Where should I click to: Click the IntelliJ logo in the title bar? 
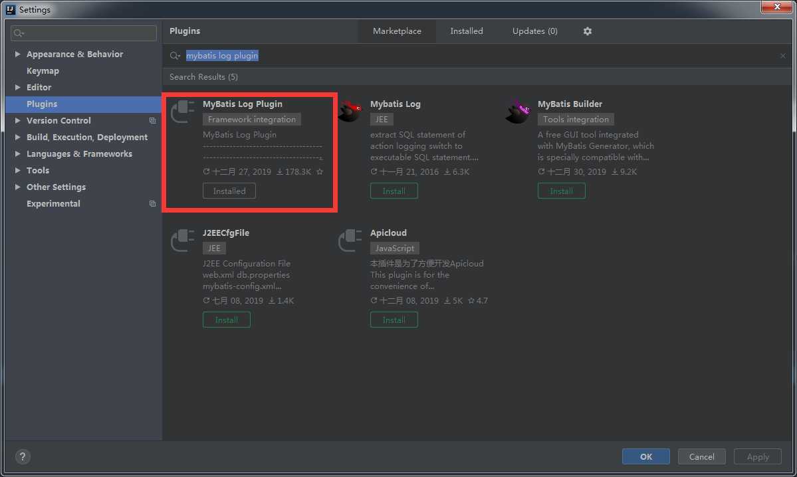pyautogui.click(x=10, y=10)
